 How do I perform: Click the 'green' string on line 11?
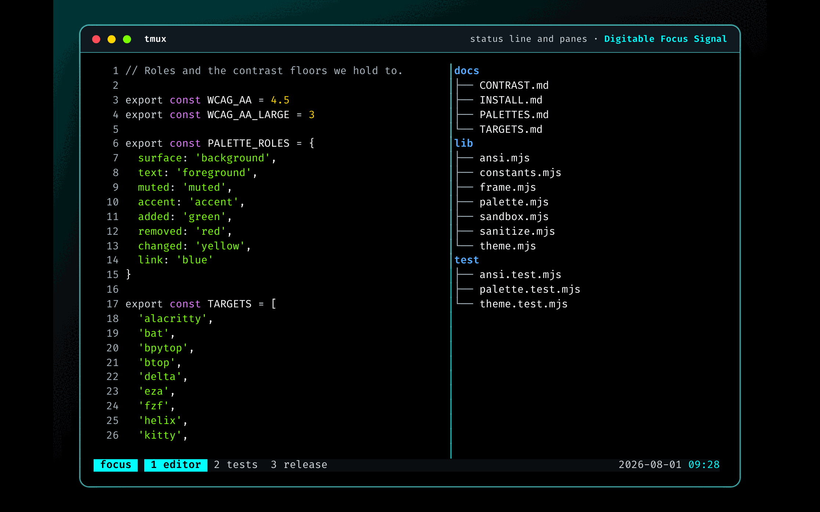pos(204,216)
